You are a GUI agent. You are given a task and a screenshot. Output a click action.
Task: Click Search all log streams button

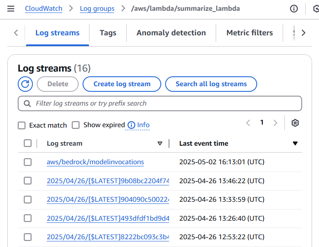tap(211, 84)
